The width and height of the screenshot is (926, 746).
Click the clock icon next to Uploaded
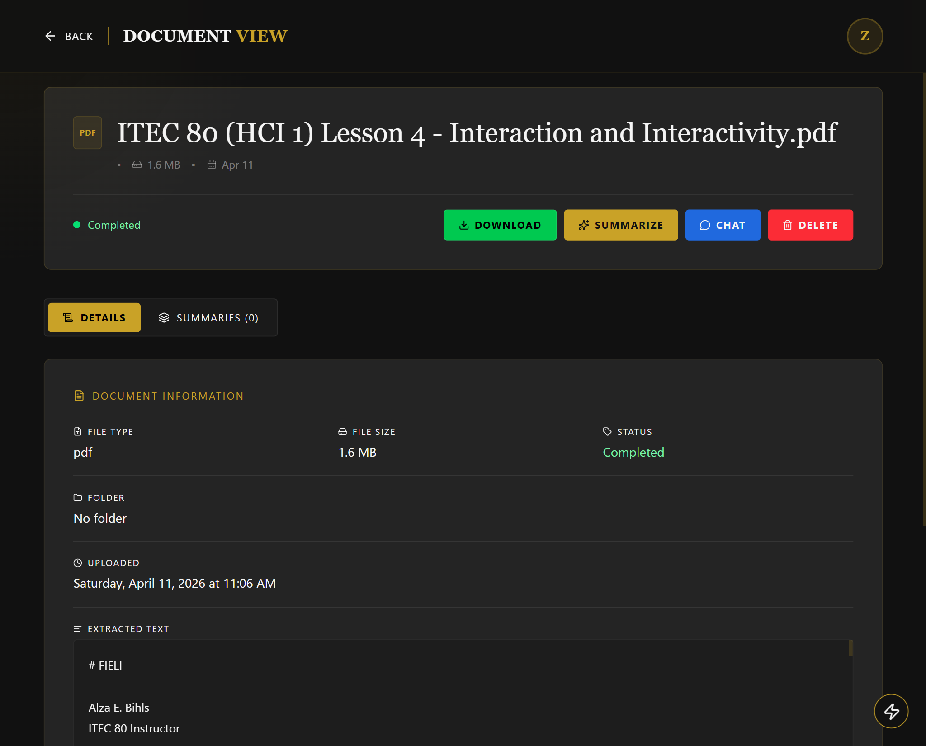click(x=78, y=563)
